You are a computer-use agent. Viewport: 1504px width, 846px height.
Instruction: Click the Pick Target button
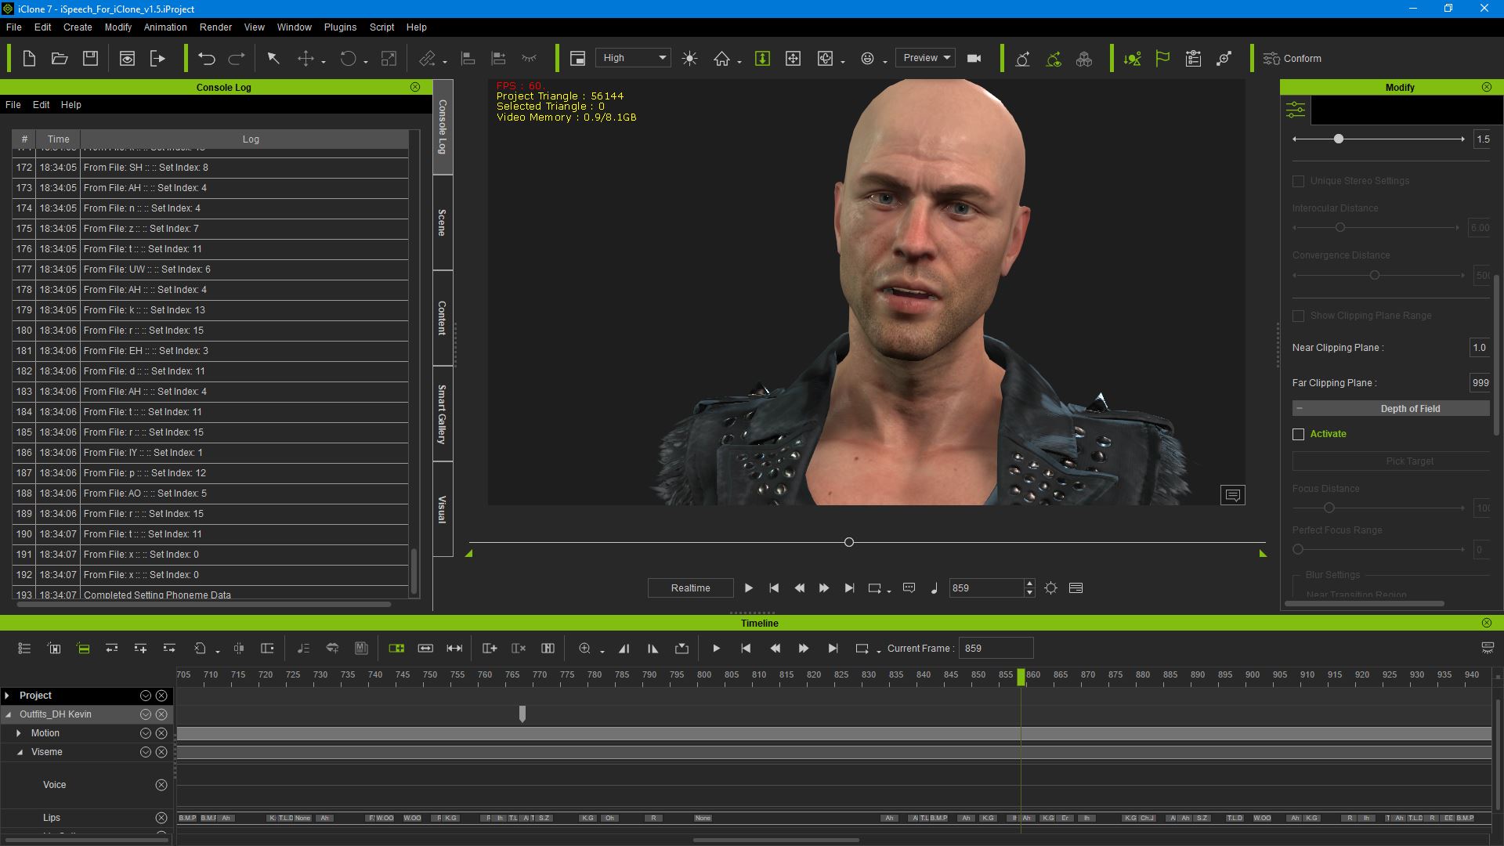point(1391,461)
